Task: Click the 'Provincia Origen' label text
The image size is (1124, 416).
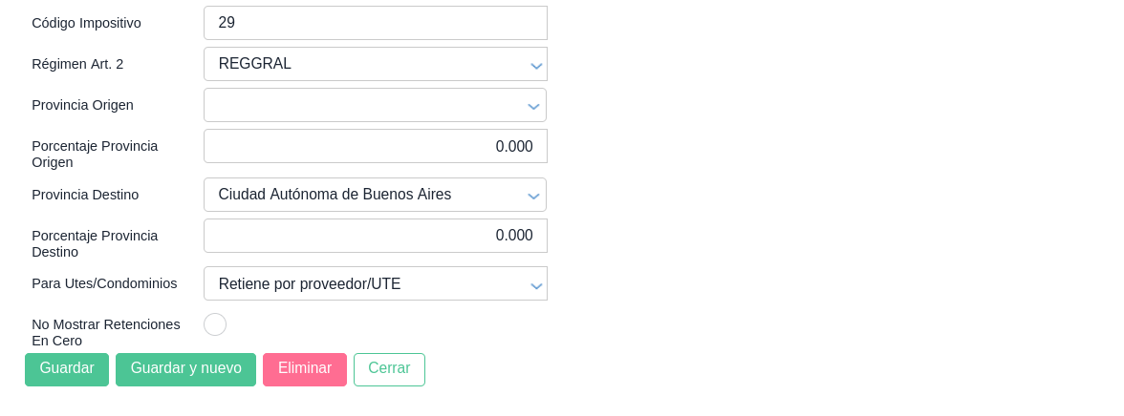Action: click(82, 105)
